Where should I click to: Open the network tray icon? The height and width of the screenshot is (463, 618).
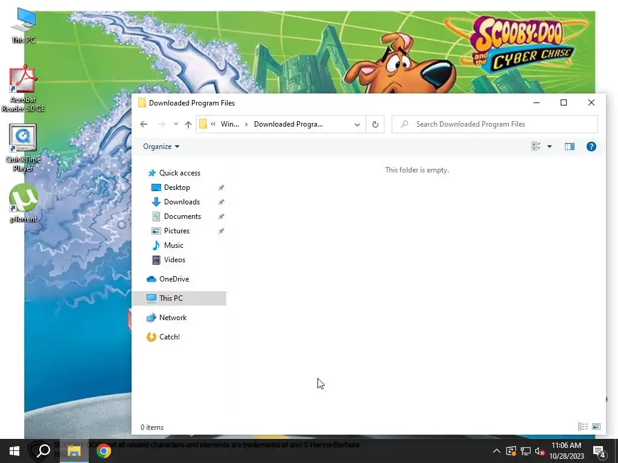tap(526, 451)
